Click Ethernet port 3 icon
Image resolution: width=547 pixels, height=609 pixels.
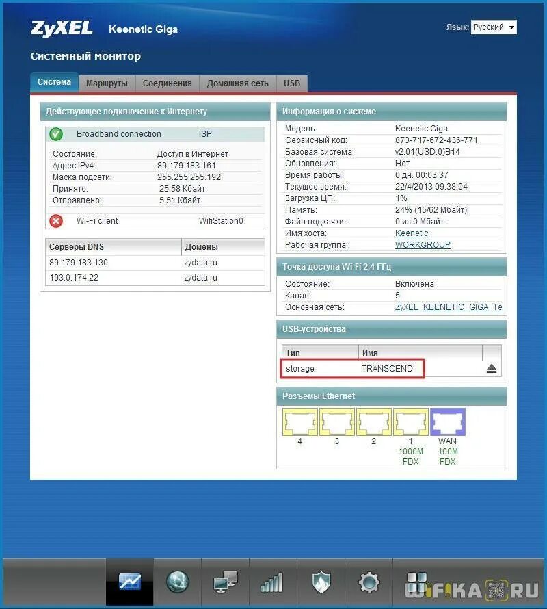(336, 422)
